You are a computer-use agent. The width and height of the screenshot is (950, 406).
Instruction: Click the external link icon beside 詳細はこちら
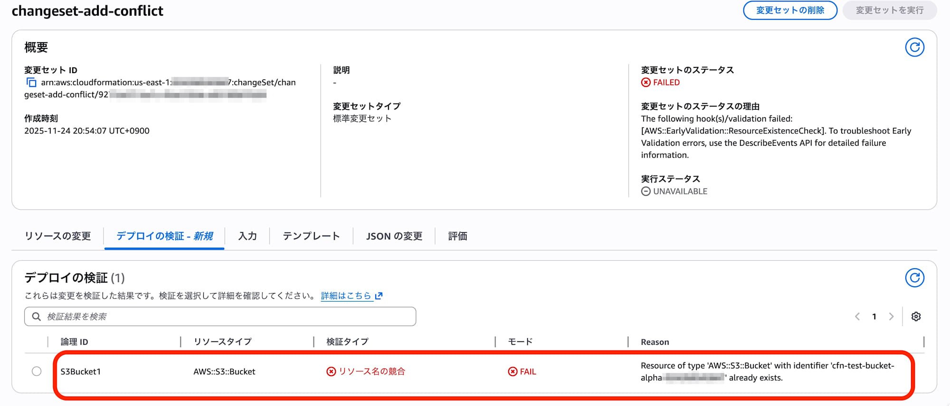pyautogui.click(x=379, y=296)
